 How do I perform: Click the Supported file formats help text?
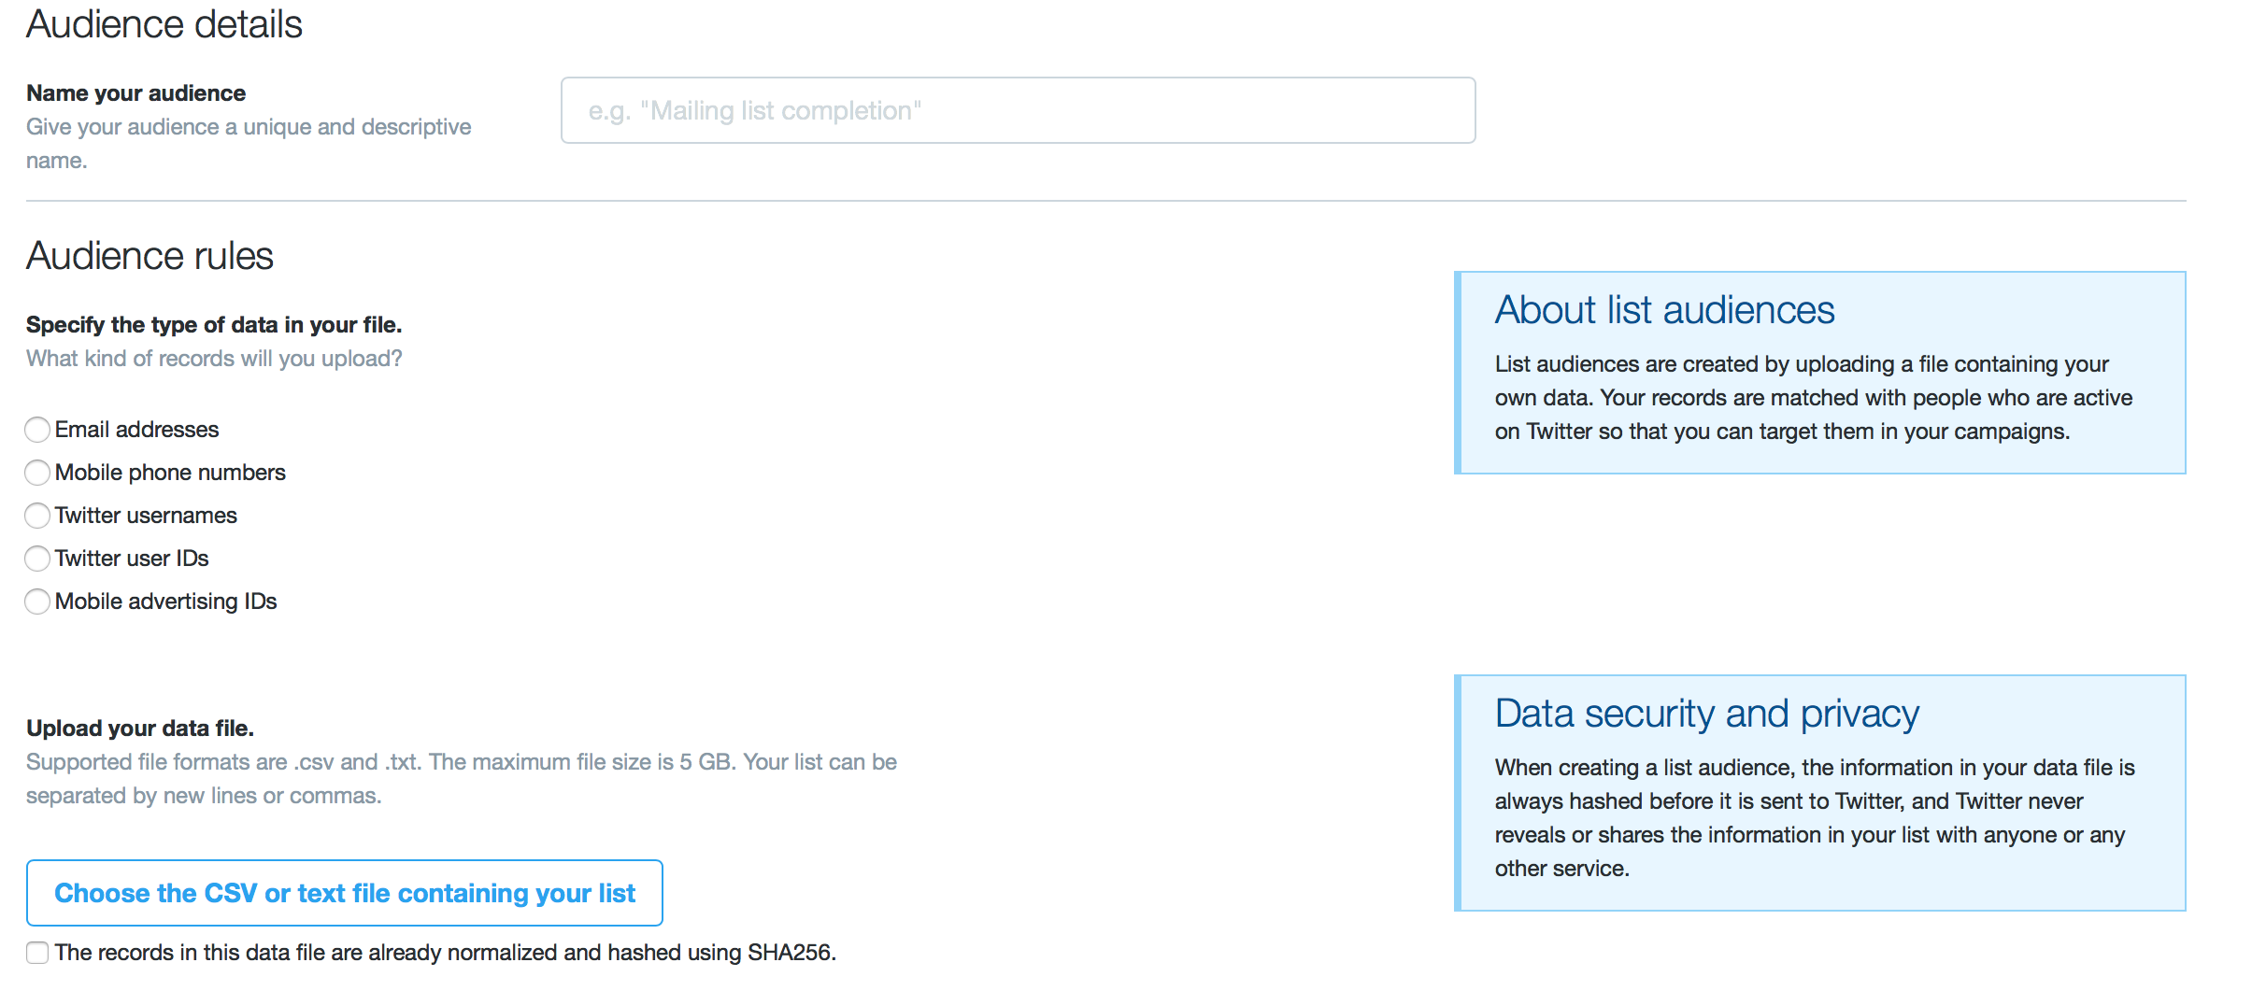pos(461,779)
